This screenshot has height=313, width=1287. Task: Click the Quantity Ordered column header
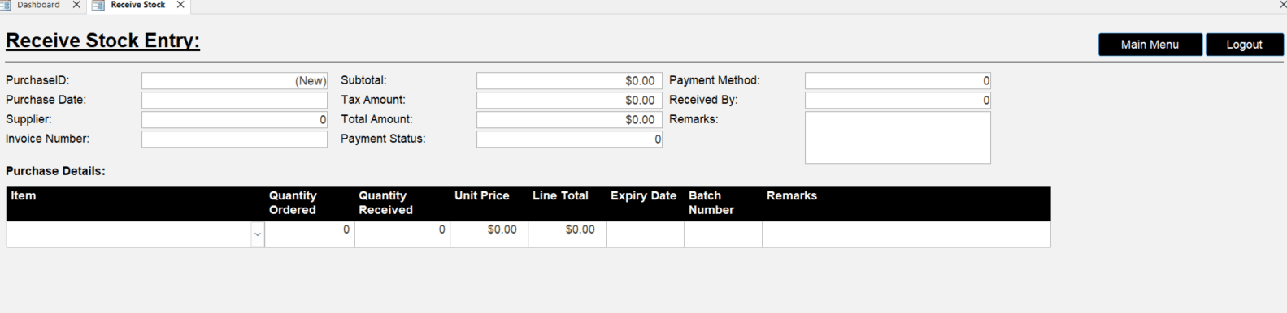[x=293, y=203]
